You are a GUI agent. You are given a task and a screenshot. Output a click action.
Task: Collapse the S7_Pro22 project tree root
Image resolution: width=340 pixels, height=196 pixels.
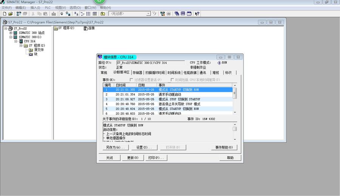(6, 28)
